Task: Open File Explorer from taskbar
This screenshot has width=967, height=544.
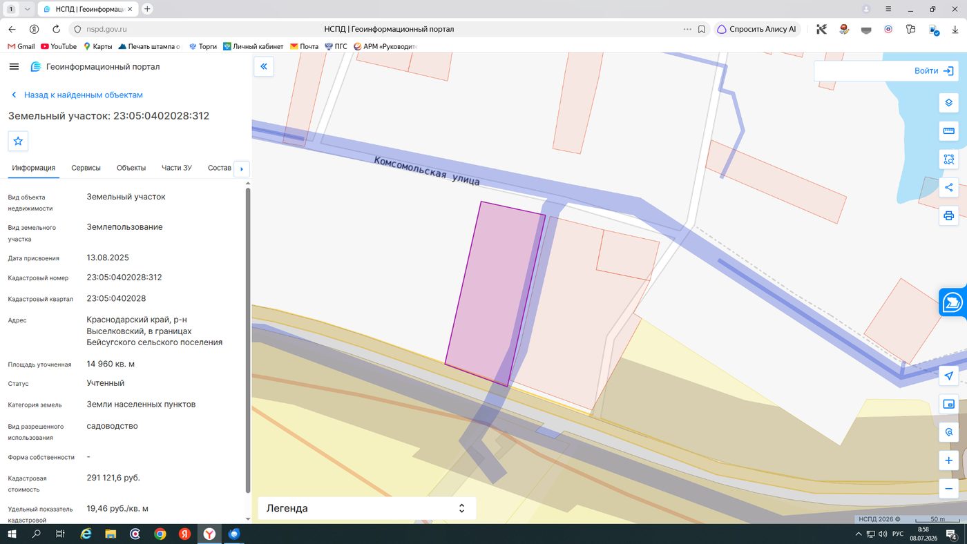Action: [x=110, y=534]
